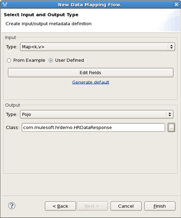Click the Next button
Screen dimensions: 181x218
(92, 206)
